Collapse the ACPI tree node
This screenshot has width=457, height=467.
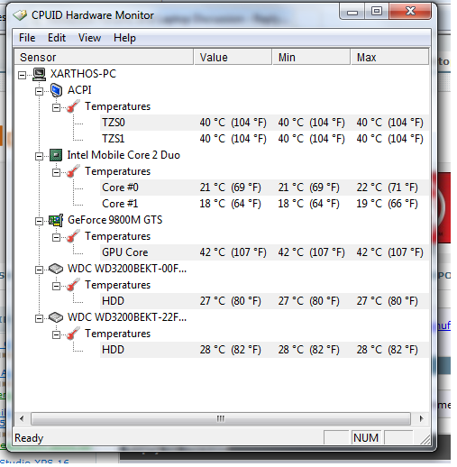coord(39,91)
